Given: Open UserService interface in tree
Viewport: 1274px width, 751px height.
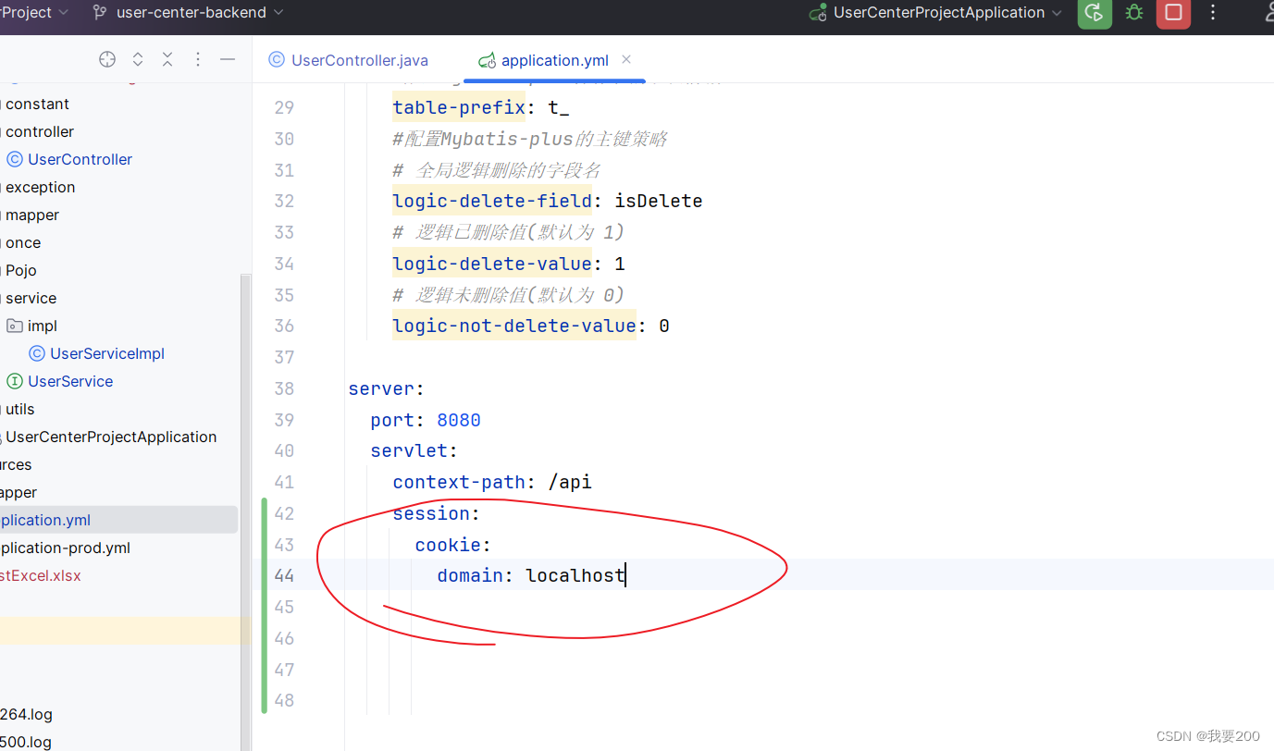Looking at the screenshot, I should (70, 381).
